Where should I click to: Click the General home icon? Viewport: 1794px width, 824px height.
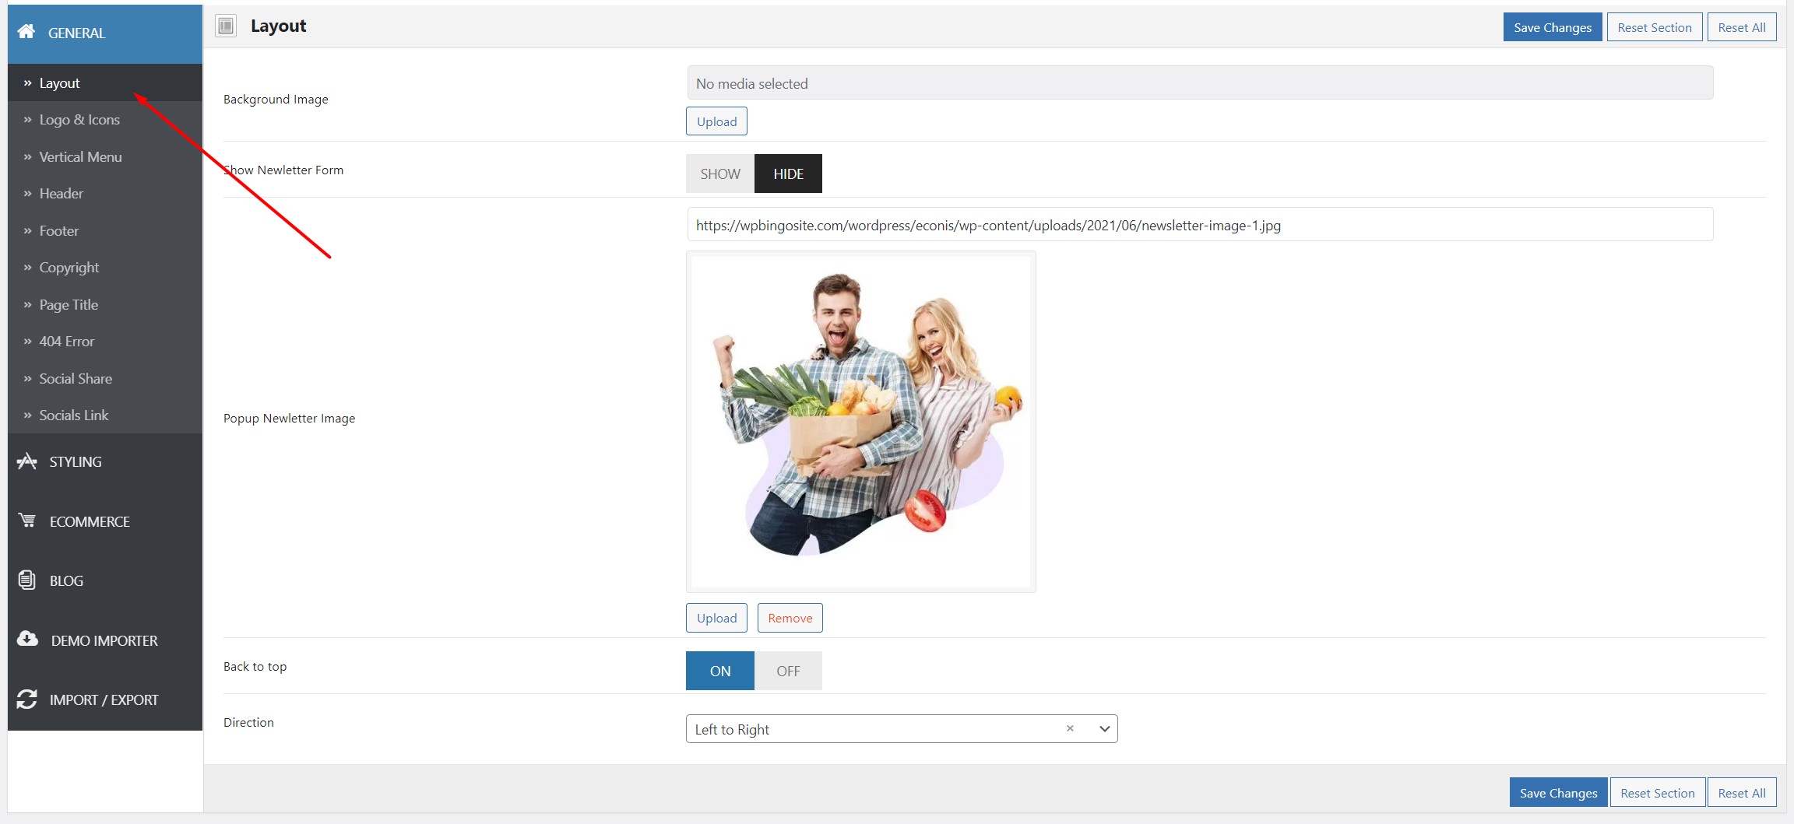tap(26, 32)
